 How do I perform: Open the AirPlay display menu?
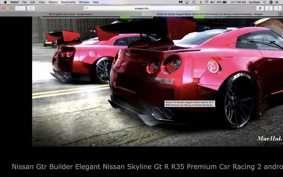click(187, 2)
